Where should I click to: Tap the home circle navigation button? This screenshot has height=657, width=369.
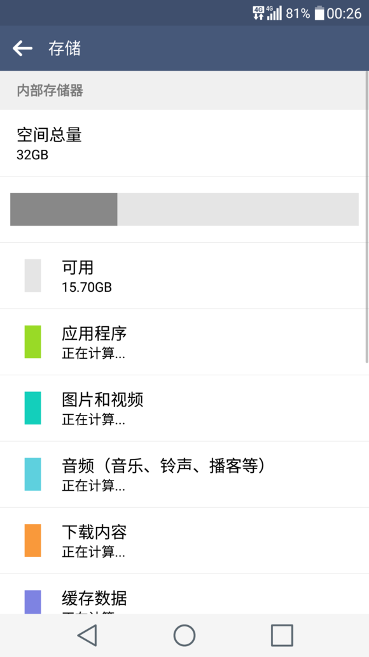pos(184,635)
